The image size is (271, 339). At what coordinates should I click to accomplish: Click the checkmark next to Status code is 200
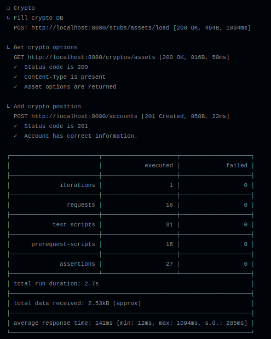pyautogui.click(x=15, y=67)
